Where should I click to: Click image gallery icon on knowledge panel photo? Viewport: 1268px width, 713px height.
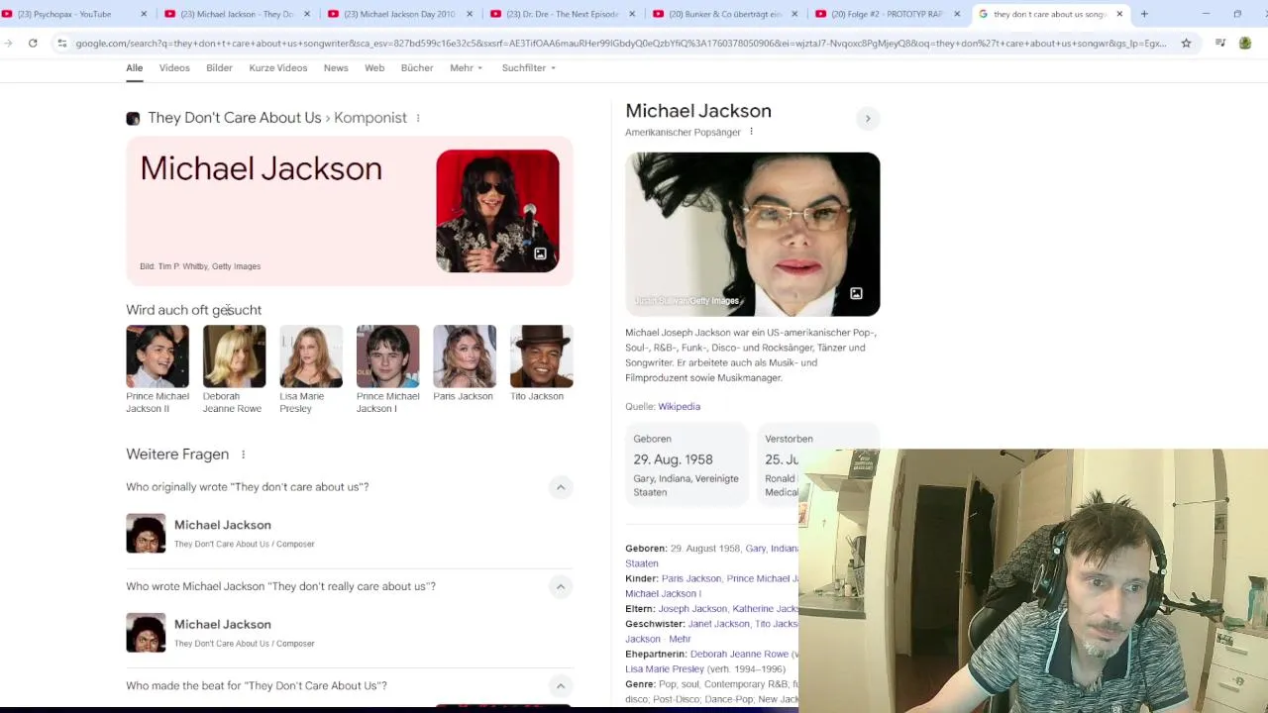coord(856,293)
